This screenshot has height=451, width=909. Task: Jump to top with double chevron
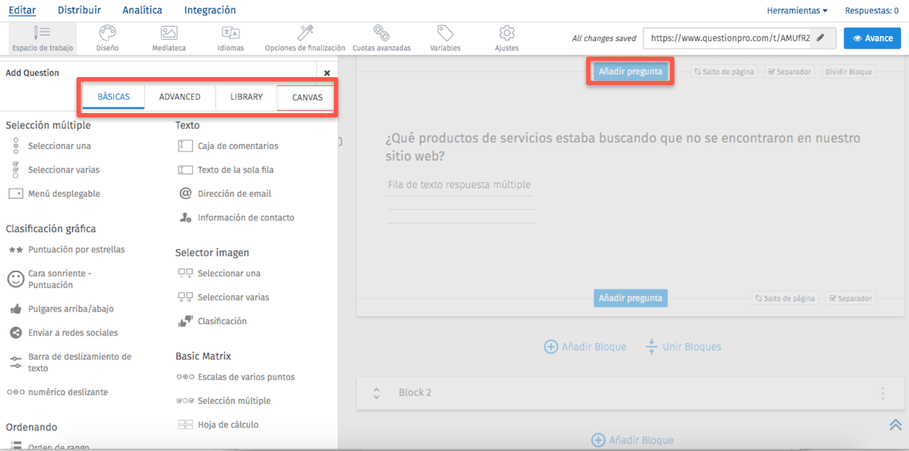click(x=895, y=425)
